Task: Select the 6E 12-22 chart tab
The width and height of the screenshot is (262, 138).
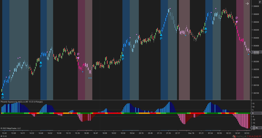Action: [4, 136]
